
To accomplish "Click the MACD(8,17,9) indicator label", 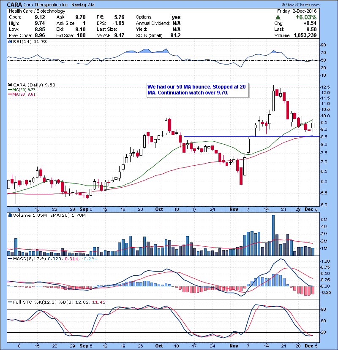I will pyautogui.click(x=30, y=259).
